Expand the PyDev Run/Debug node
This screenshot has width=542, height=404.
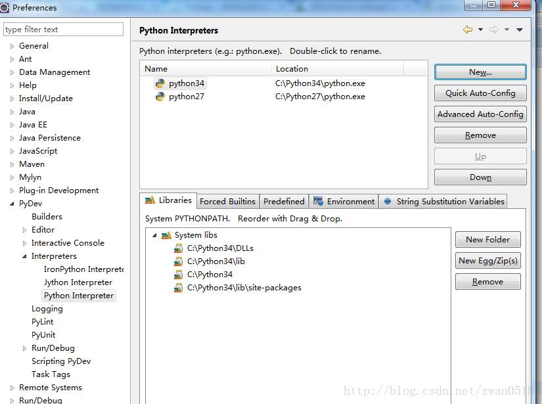coord(24,348)
